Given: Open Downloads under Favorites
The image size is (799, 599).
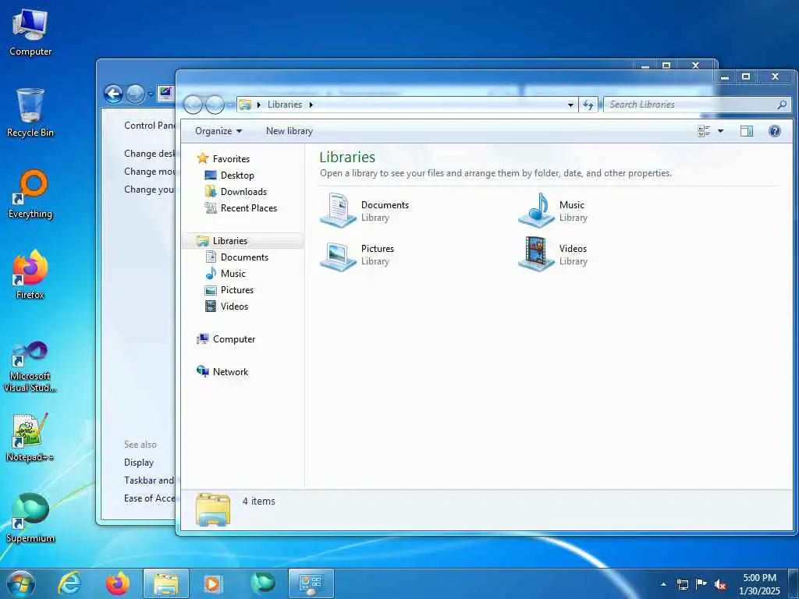Looking at the screenshot, I should [x=243, y=192].
